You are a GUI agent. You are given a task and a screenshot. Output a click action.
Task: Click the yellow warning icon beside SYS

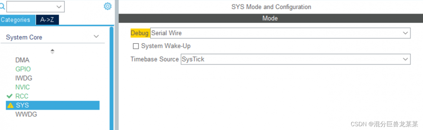pos(10,105)
